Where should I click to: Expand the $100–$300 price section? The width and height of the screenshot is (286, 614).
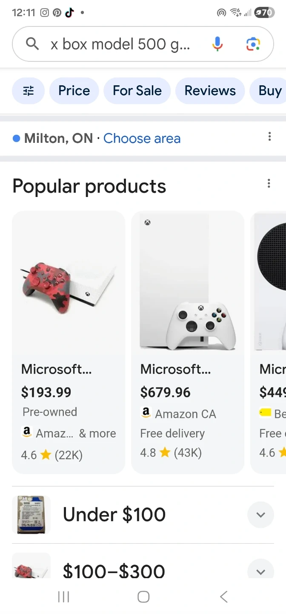pyautogui.click(x=260, y=571)
